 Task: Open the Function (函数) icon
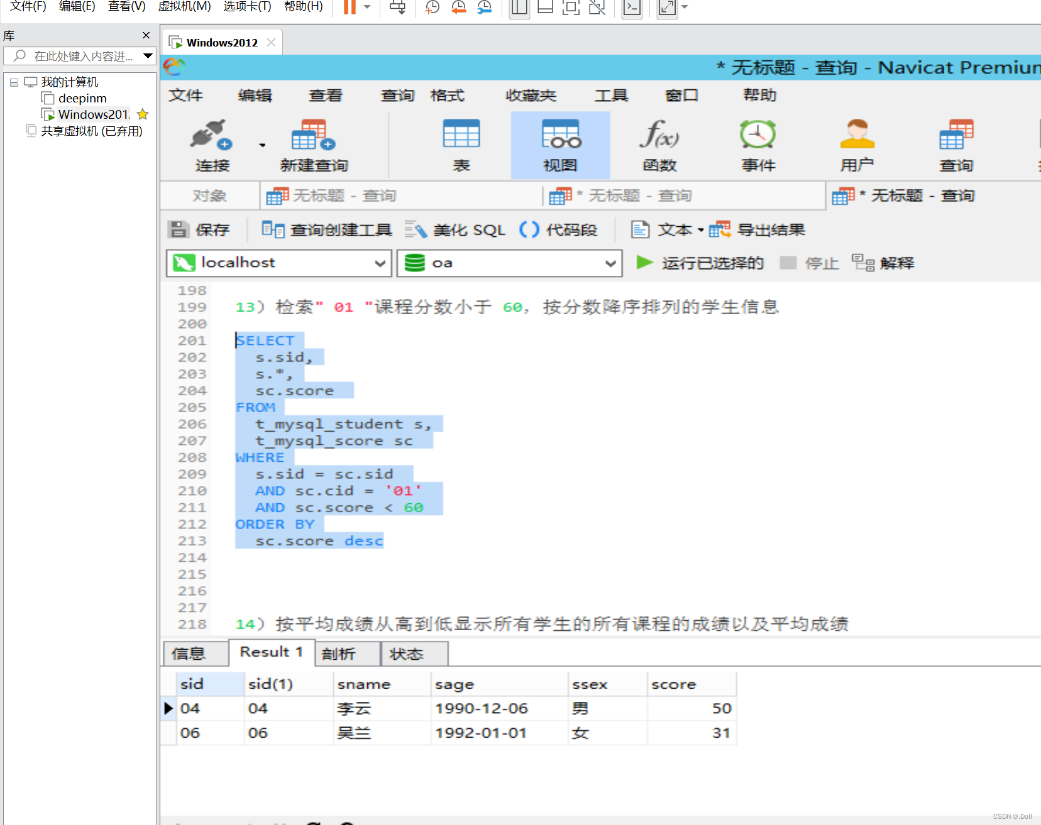coord(659,134)
